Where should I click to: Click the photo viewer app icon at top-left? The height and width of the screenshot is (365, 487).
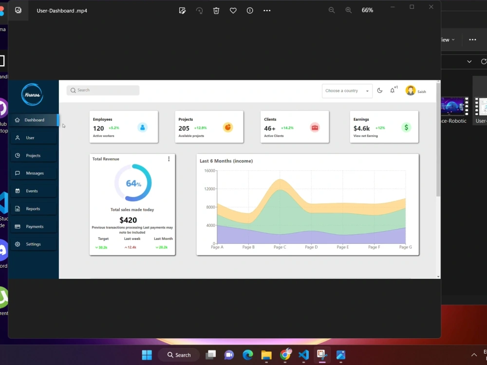click(18, 10)
